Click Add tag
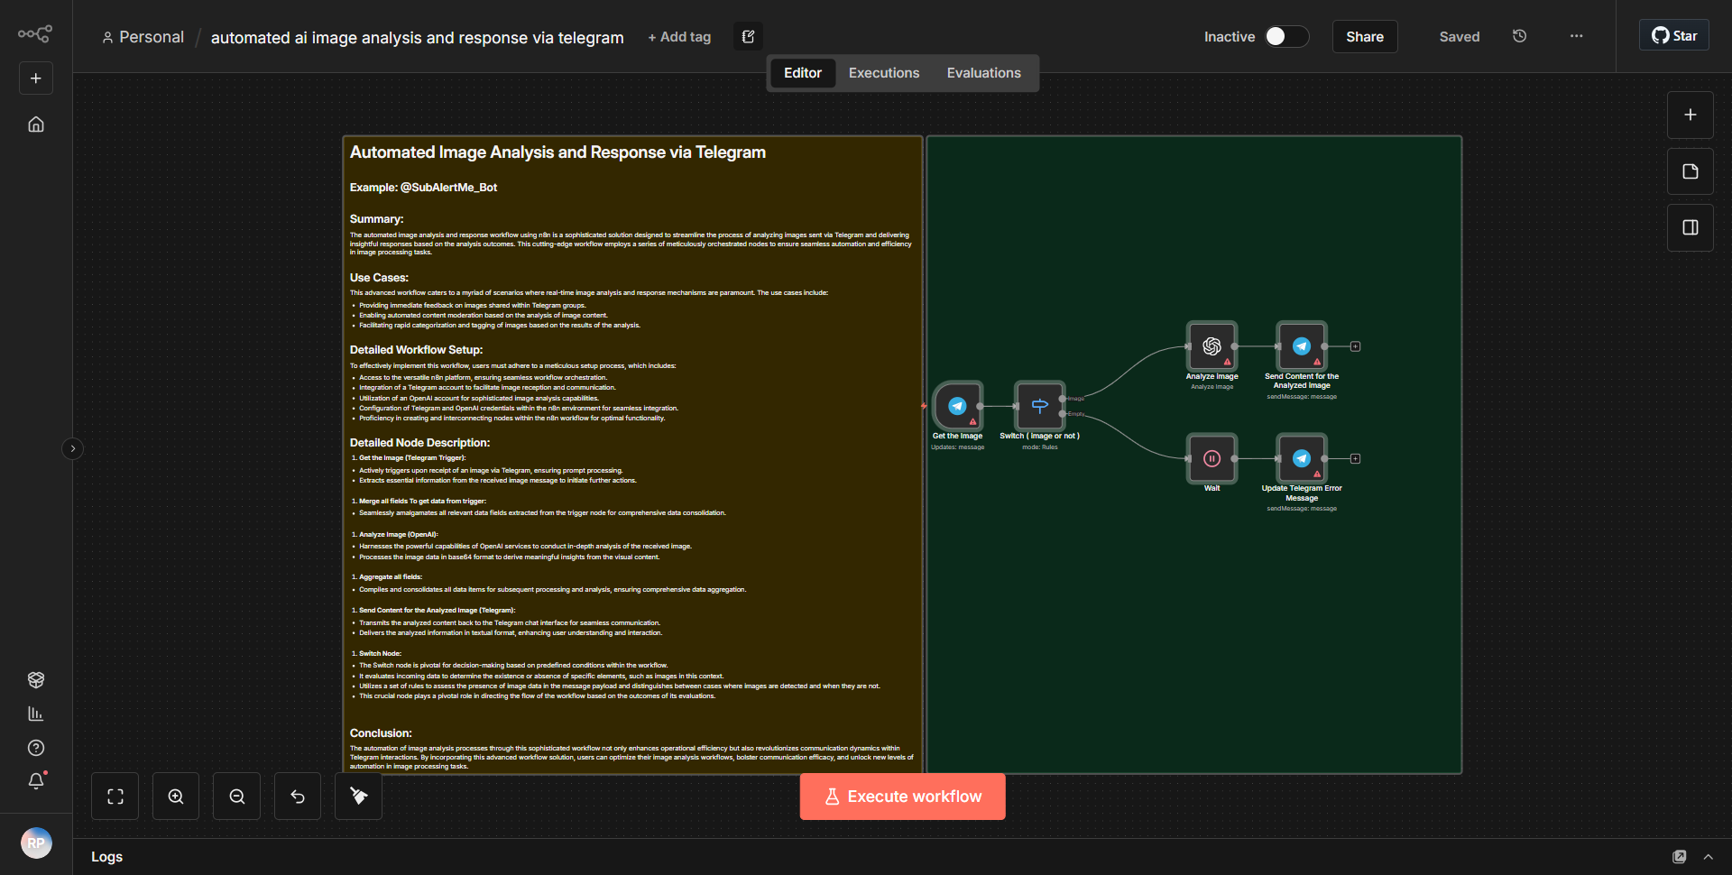The height and width of the screenshot is (875, 1732). coord(679,37)
